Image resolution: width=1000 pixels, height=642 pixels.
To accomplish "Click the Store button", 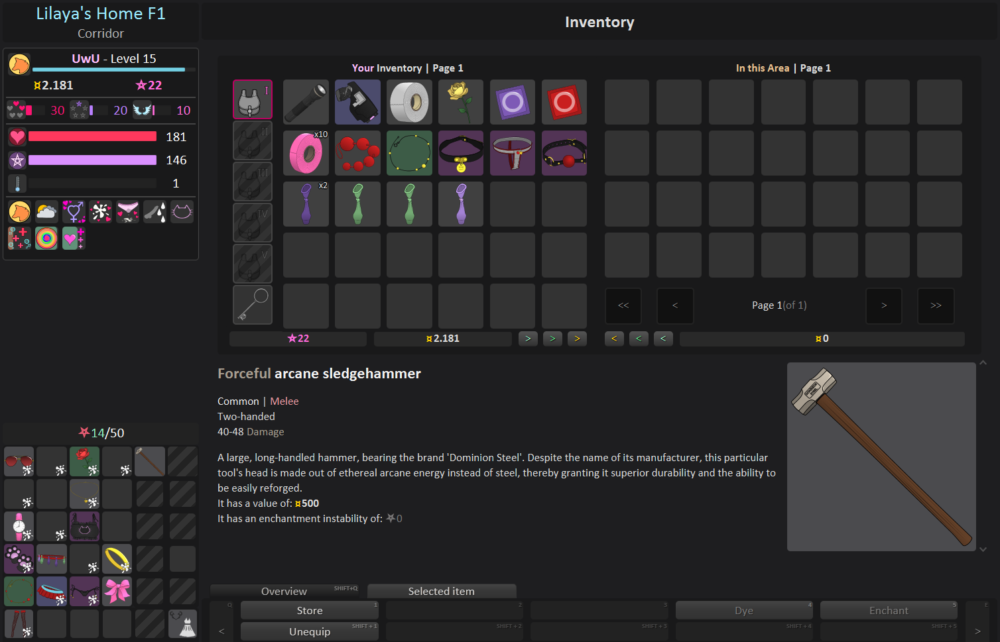I will click(x=310, y=610).
